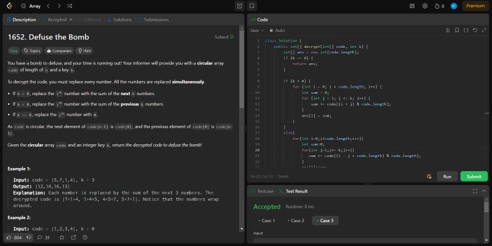The image size is (492, 246).
Task: Click the Run button
Action: coord(447,176)
